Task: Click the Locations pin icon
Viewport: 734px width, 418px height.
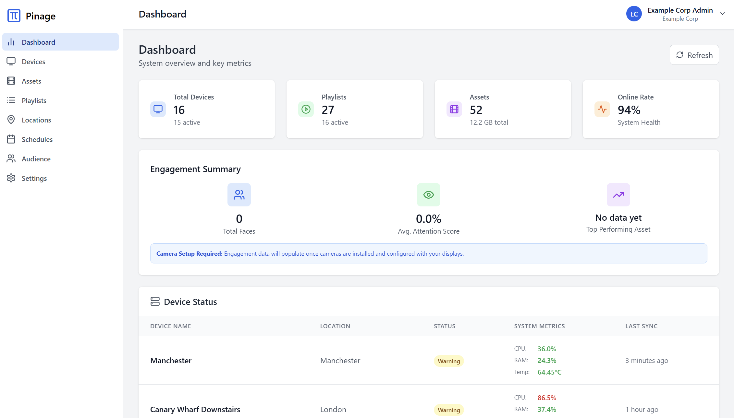Action: (x=11, y=120)
